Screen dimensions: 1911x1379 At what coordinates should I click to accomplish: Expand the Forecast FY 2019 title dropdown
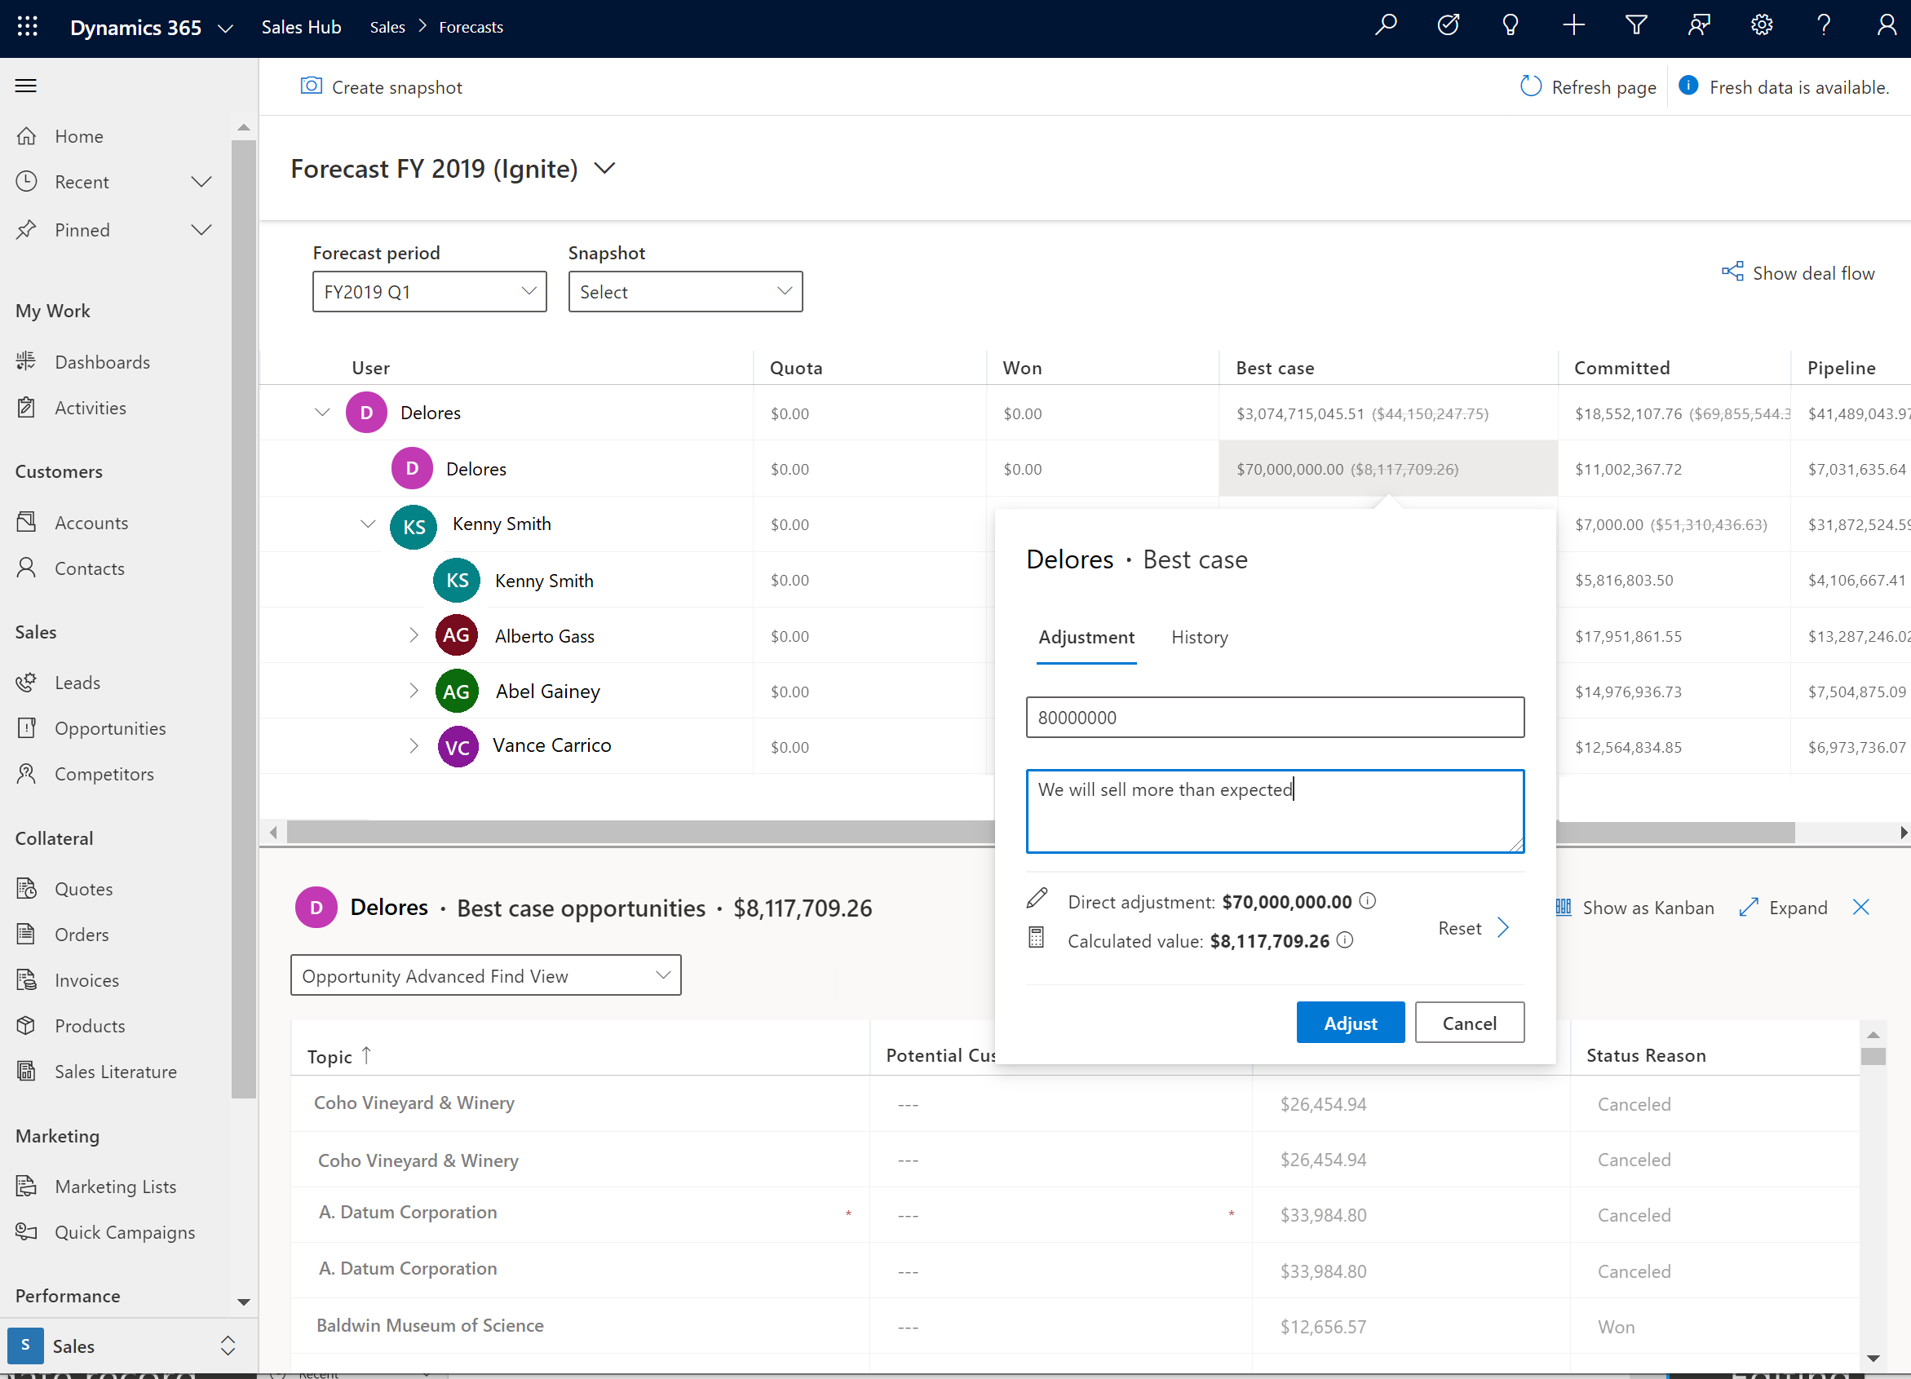point(604,167)
